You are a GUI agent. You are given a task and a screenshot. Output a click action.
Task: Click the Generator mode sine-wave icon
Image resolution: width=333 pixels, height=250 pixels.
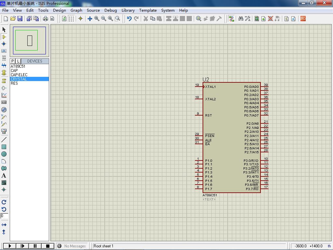tap(4, 110)
